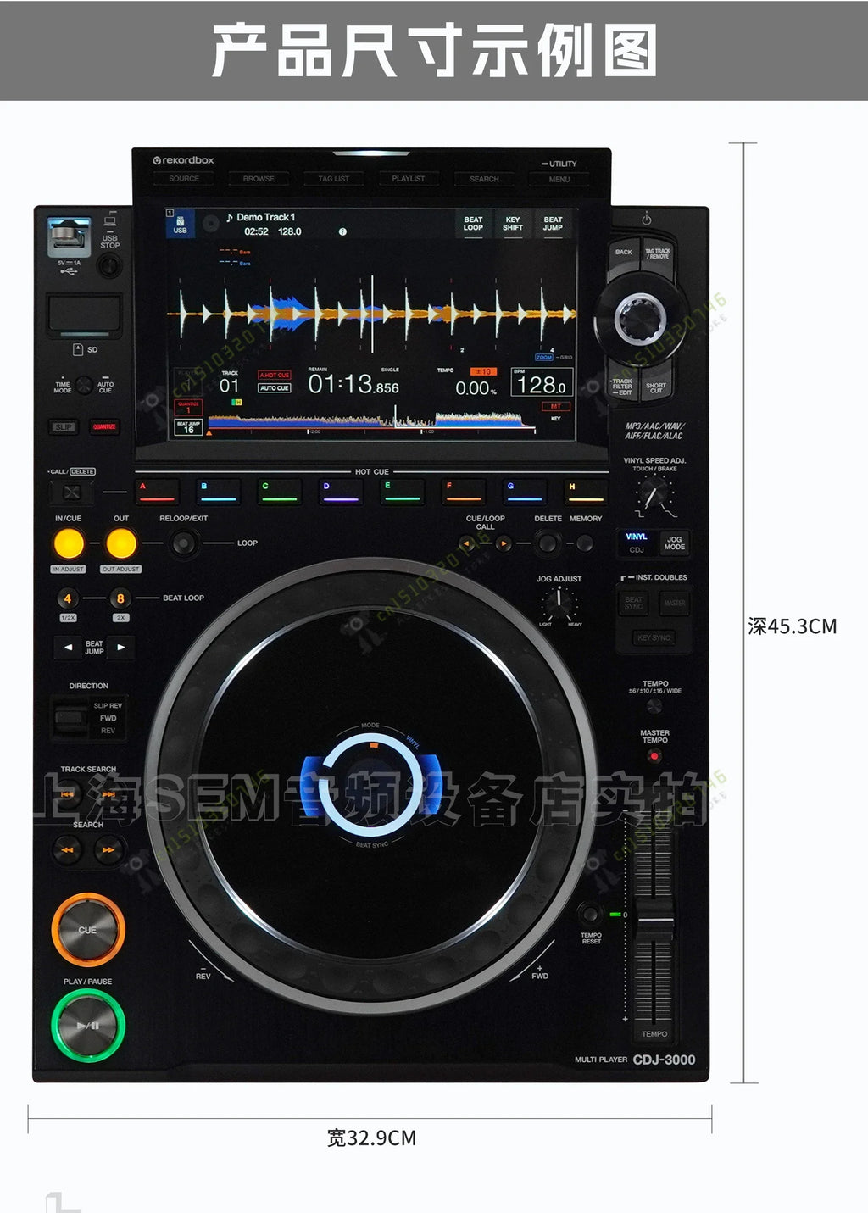
Task: Hit the BEAT JUMP left arrow
Action: click(x=68, y=648)
